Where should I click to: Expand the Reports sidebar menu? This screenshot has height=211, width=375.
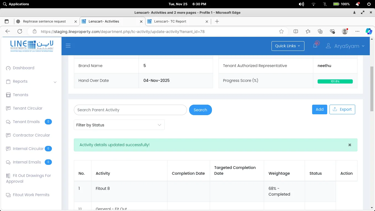[31, 82]
